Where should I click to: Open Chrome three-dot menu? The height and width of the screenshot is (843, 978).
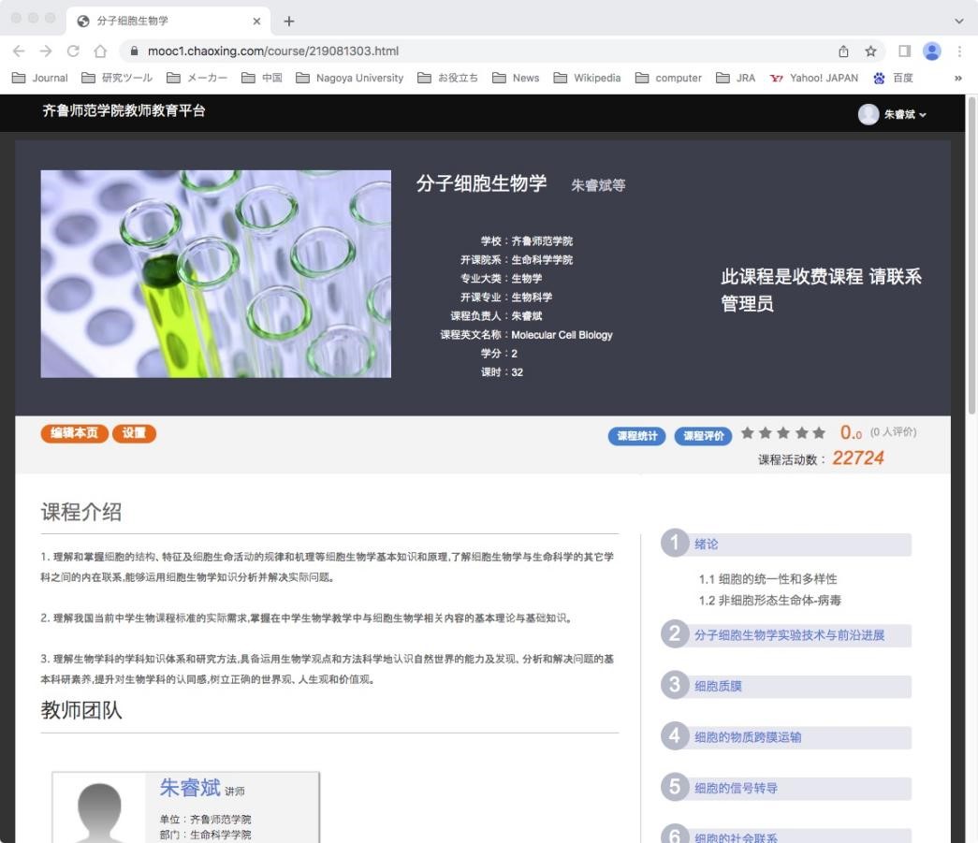point(959,51)
